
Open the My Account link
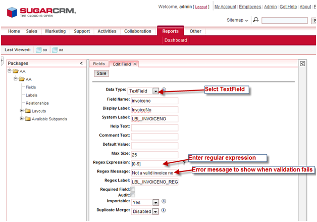(x=225, y=7)
